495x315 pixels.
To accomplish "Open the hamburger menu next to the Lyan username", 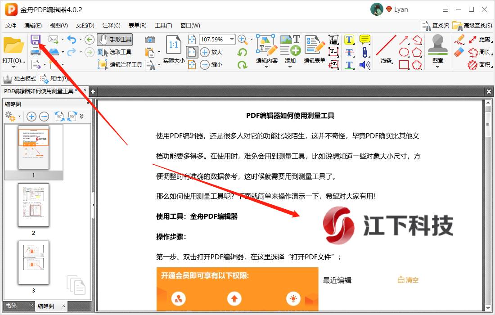I will pos(445,9).
